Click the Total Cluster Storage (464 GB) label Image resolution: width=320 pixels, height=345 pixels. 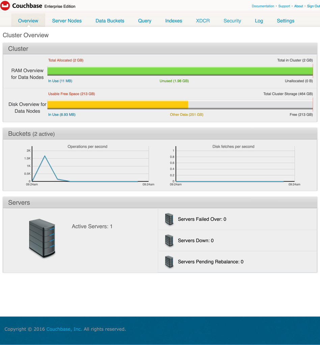[x=288, y=94]
